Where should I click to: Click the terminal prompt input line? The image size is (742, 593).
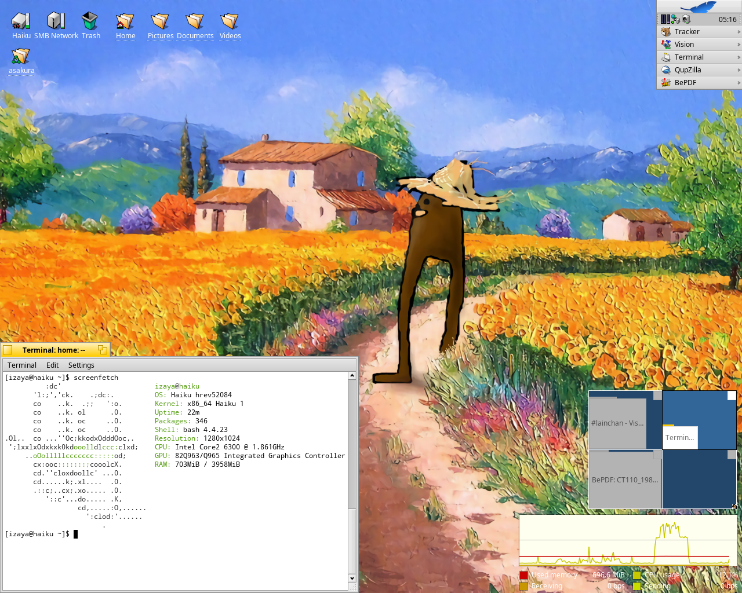[177, 534]
